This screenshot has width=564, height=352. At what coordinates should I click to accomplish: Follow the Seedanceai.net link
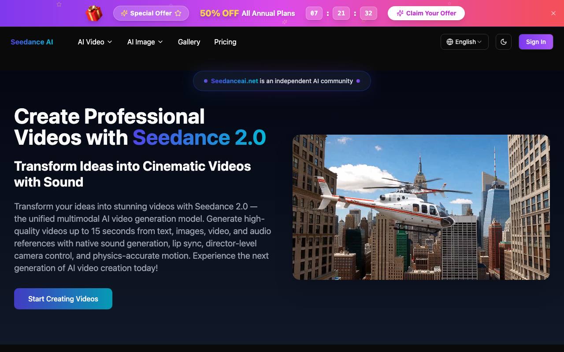coord(234,81)
